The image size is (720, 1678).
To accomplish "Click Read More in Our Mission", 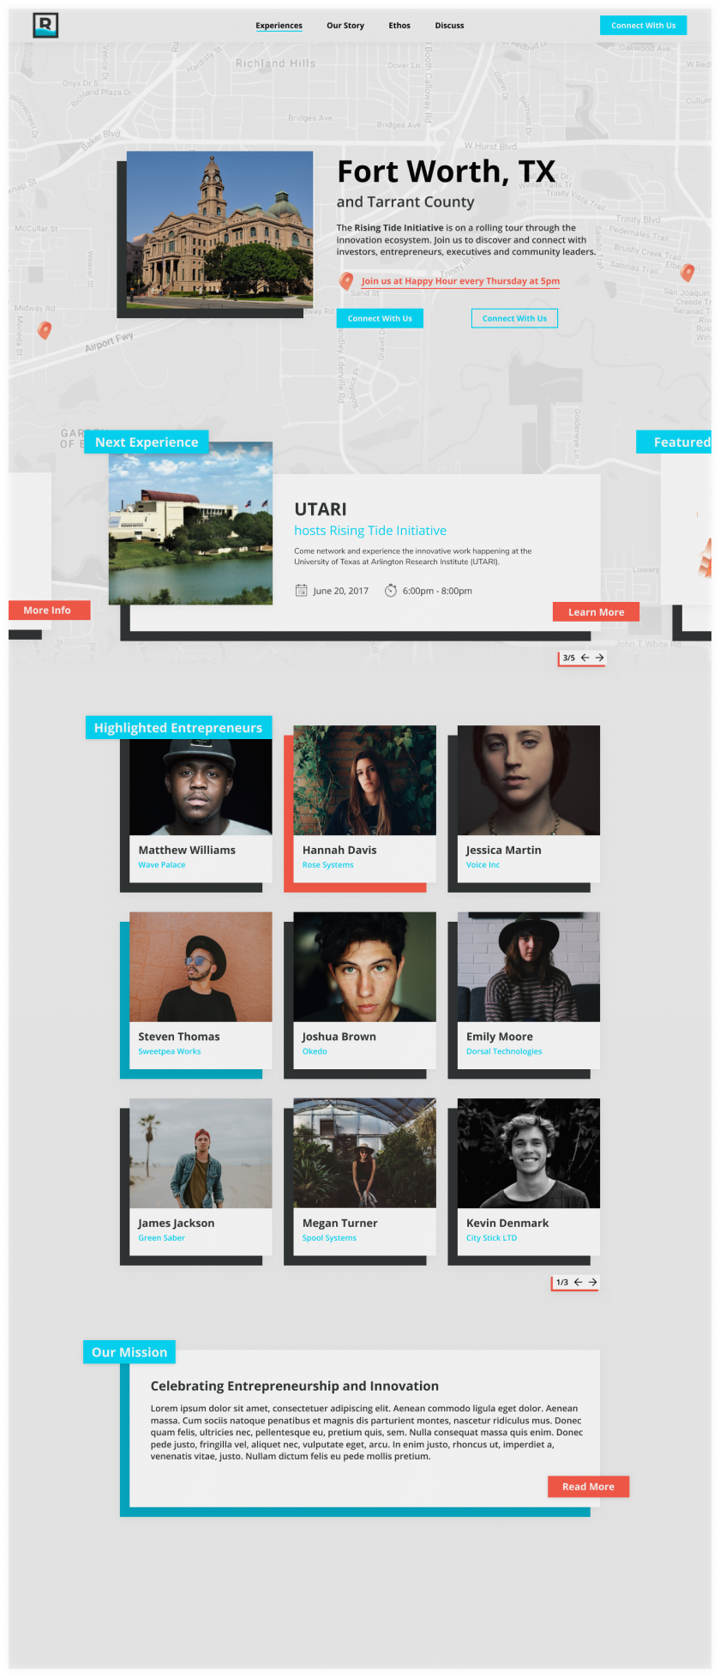I will point(588,1487).
